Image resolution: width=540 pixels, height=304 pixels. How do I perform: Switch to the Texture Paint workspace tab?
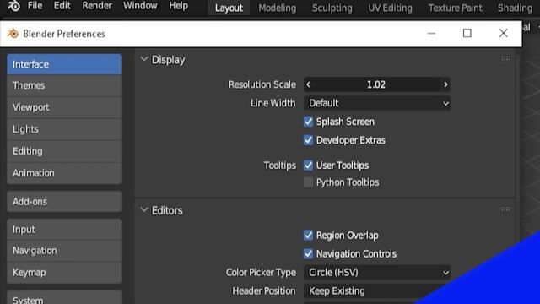click(455, 8)
